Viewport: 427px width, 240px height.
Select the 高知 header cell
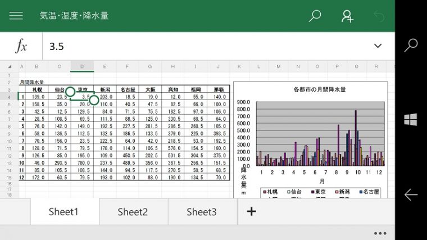pos(172,89)
